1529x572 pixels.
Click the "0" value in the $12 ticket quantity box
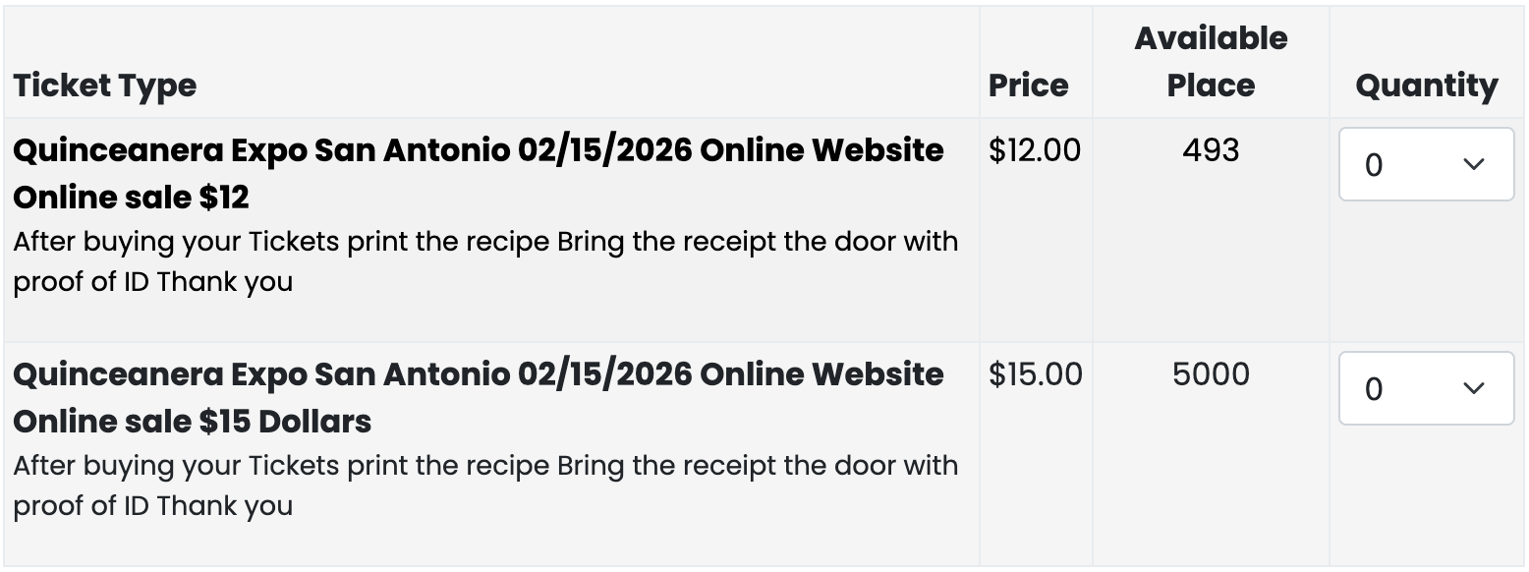tap(1374, 165)
